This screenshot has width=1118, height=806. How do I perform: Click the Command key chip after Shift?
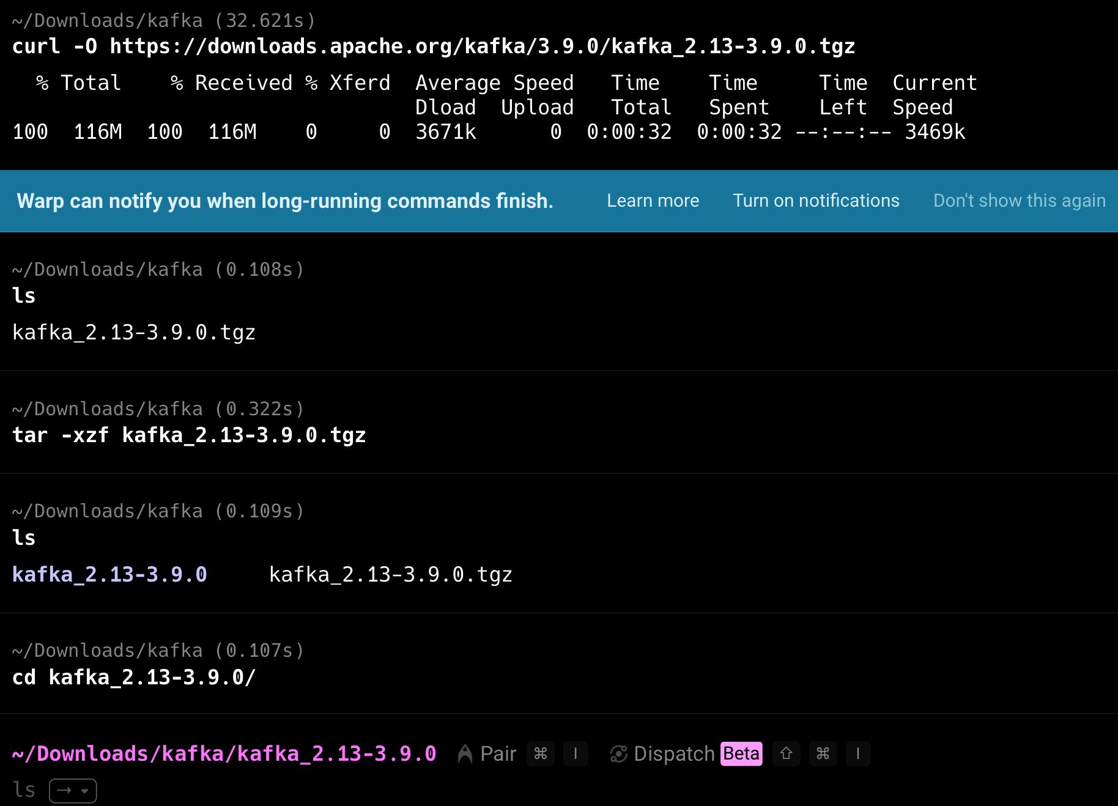(823, 754)
